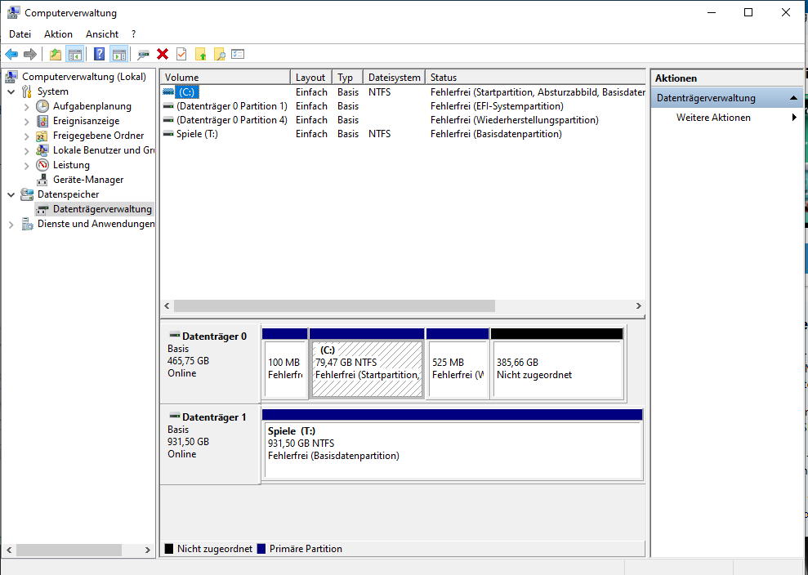Screen dimensions: 808x575
Task: Click the properties checkmark page icon
Action: (181, 54)
